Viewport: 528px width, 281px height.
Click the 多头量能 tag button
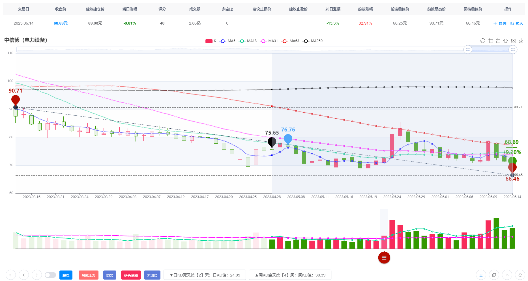(x=131, y=275)
